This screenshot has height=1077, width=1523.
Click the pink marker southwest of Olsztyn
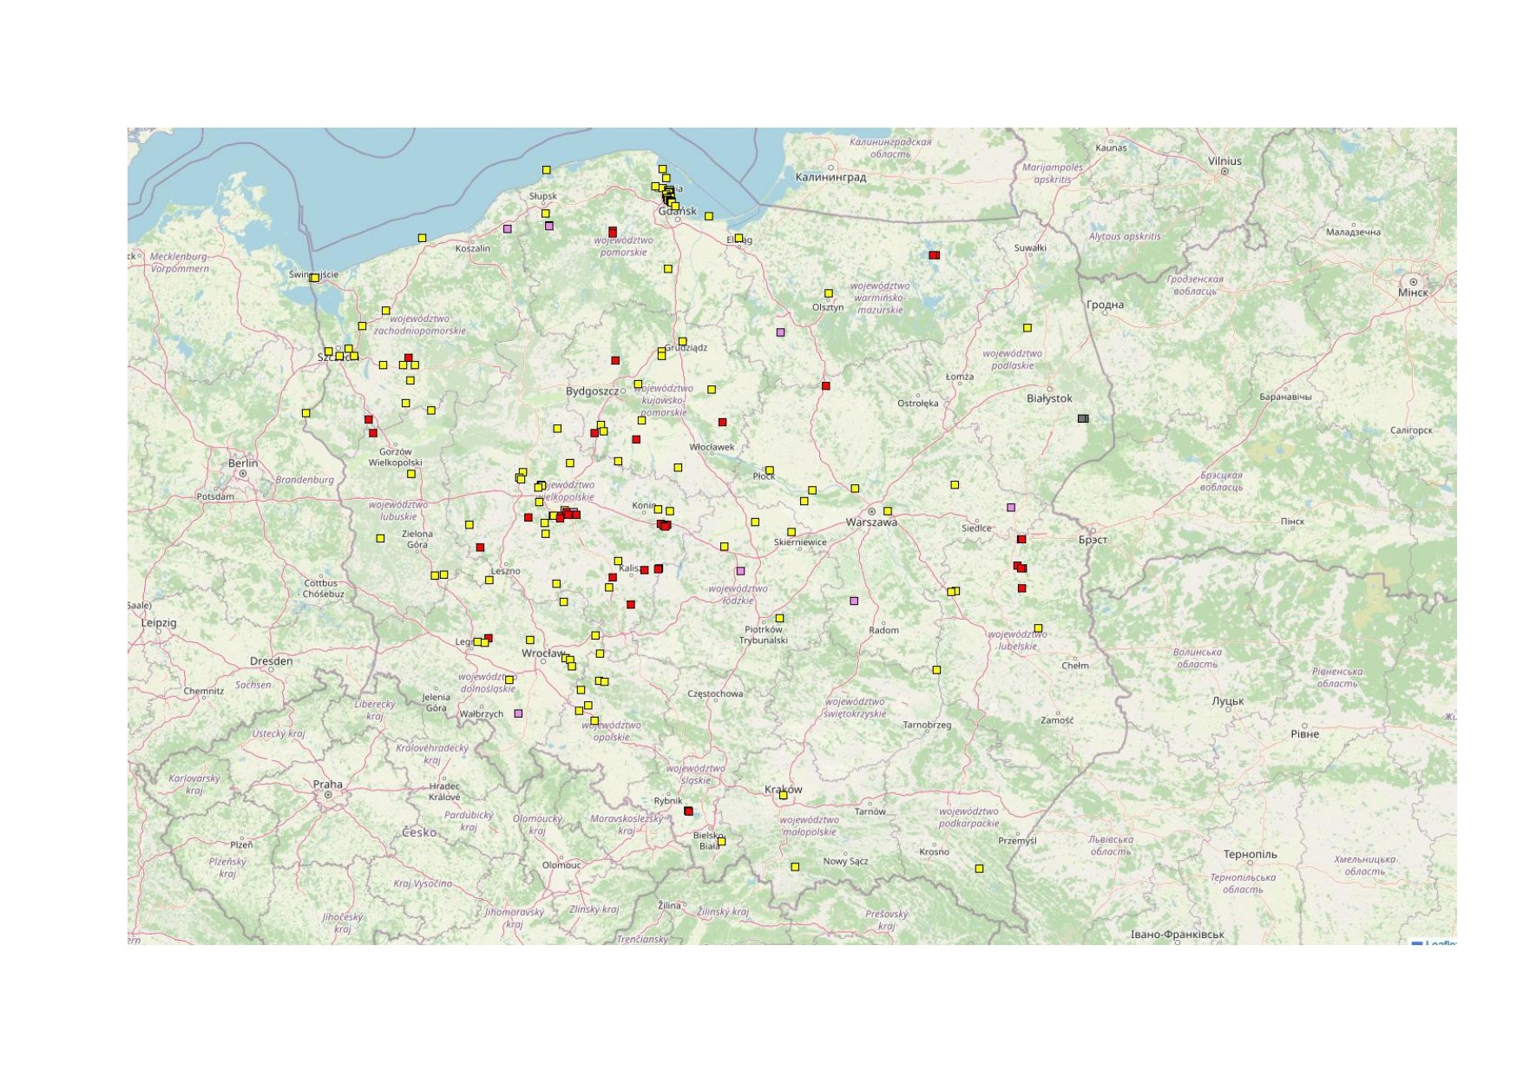780,332
